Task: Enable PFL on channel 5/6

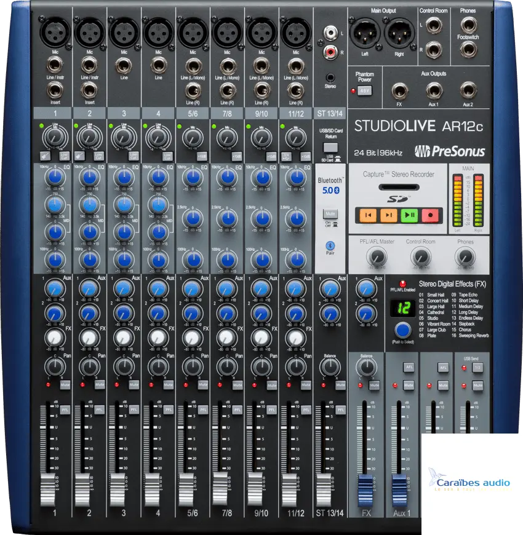Action: tap(203, 410)
